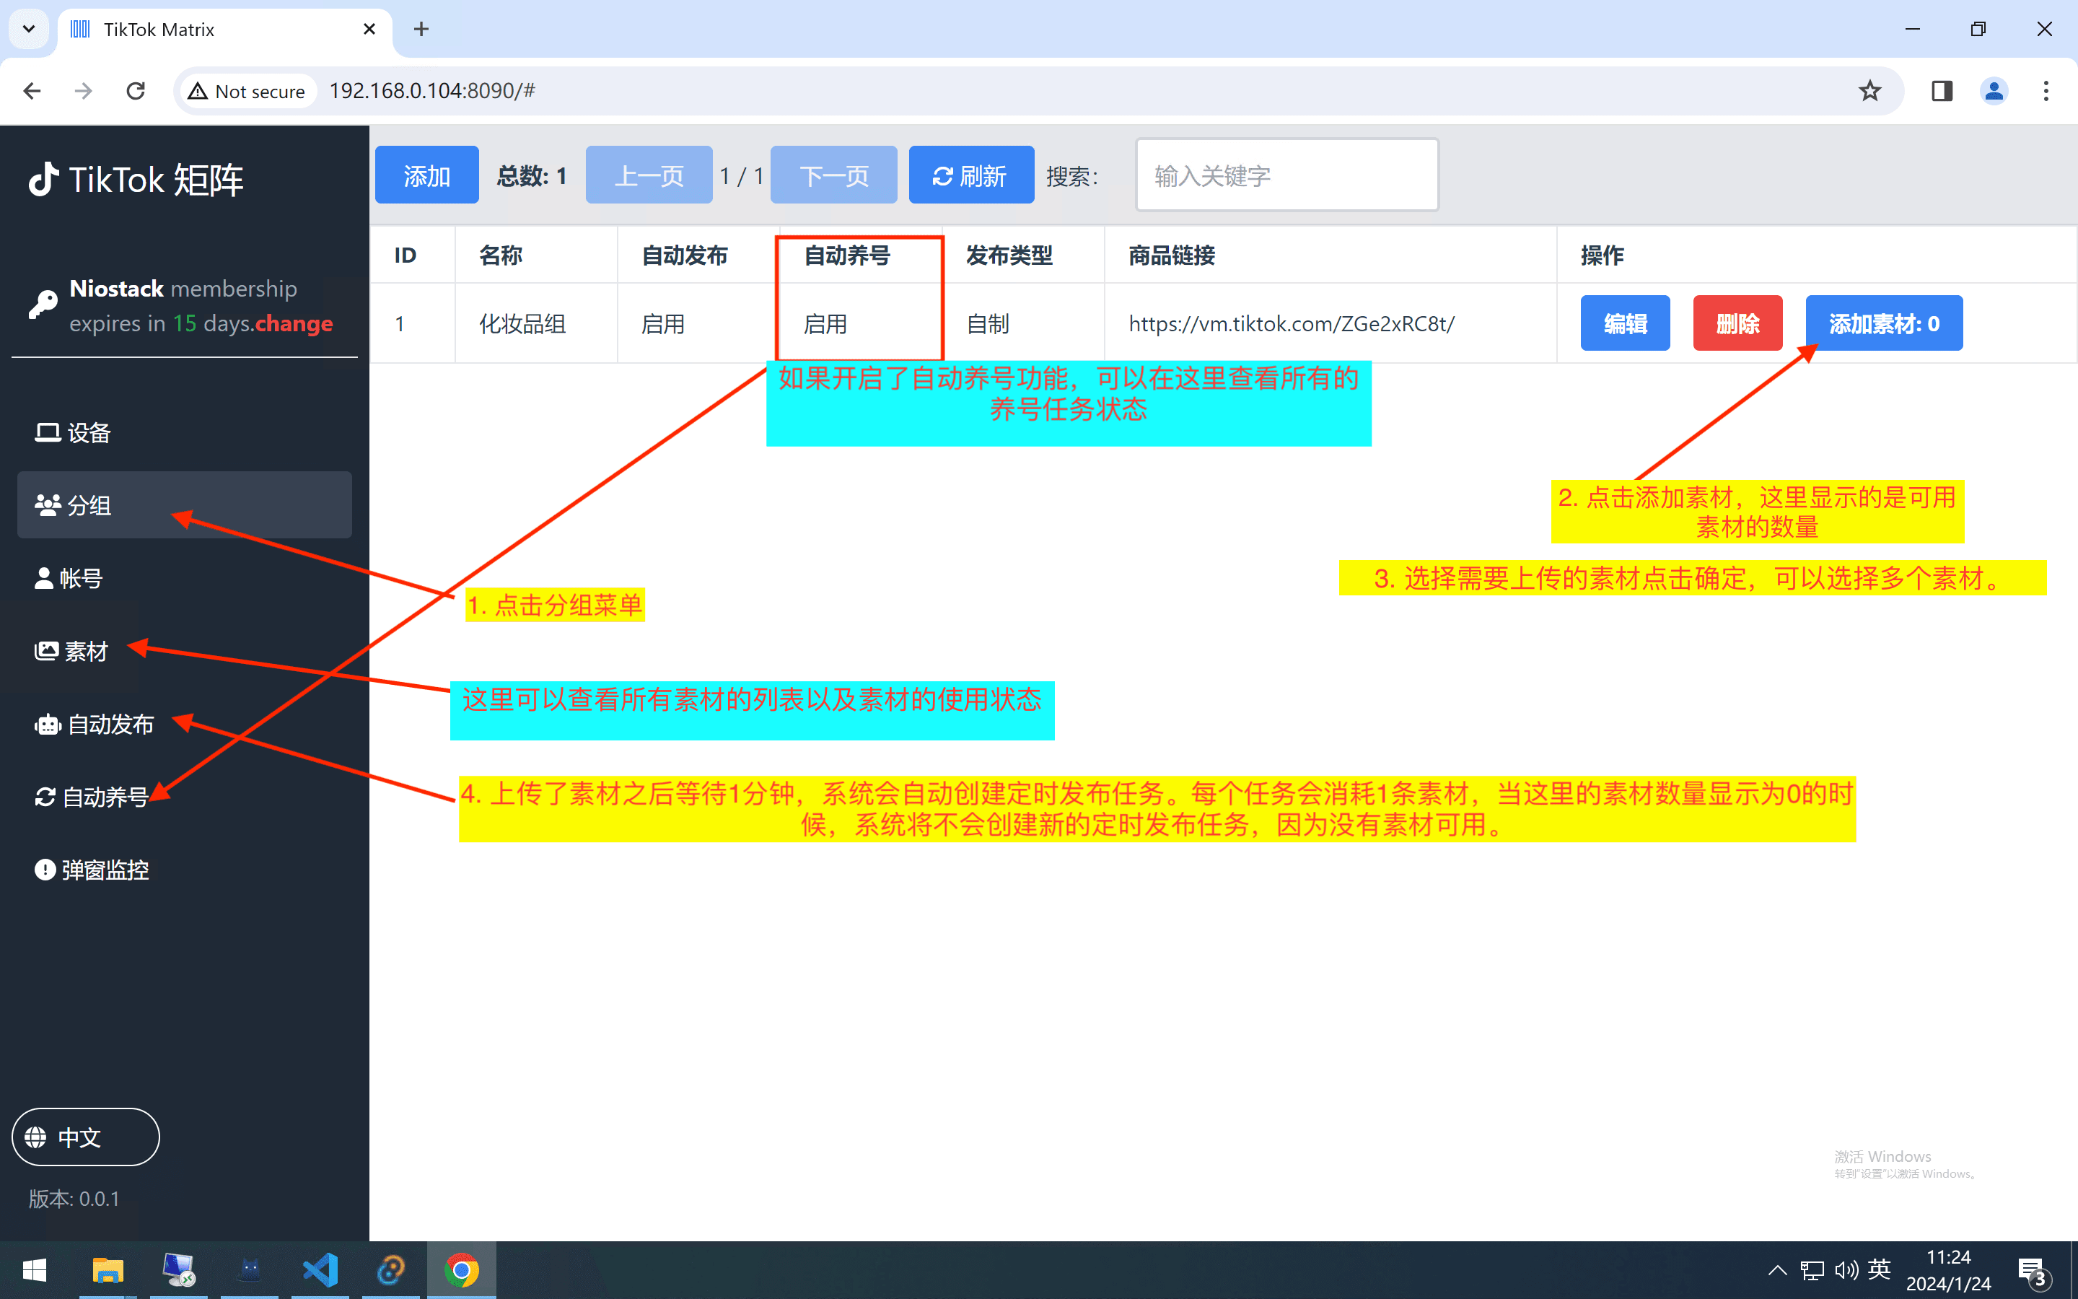This screenshot has width=2078, height=1299.
Task: Click the 下一页 next page button
Action: [x=834, y=175]
